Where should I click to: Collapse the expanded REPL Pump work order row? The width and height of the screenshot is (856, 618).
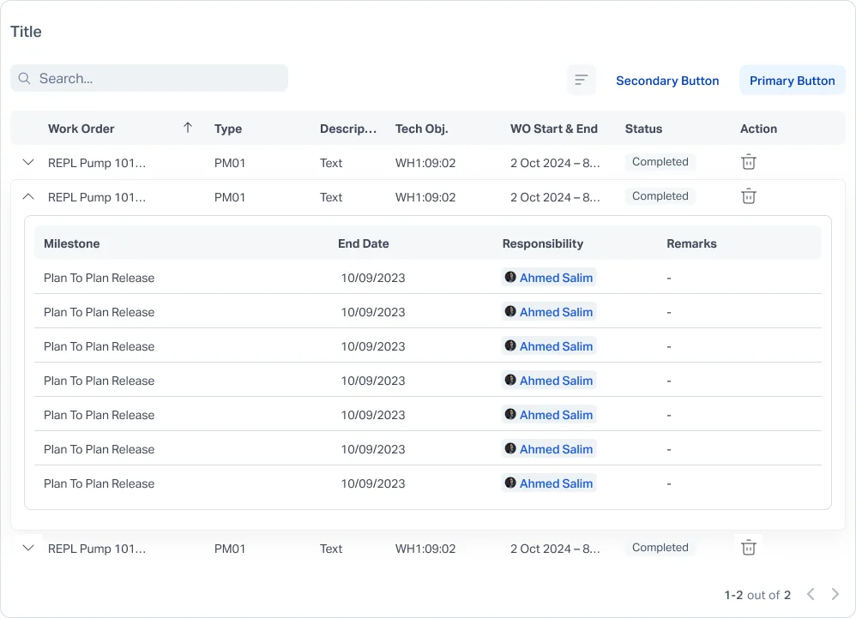[28, 197]
